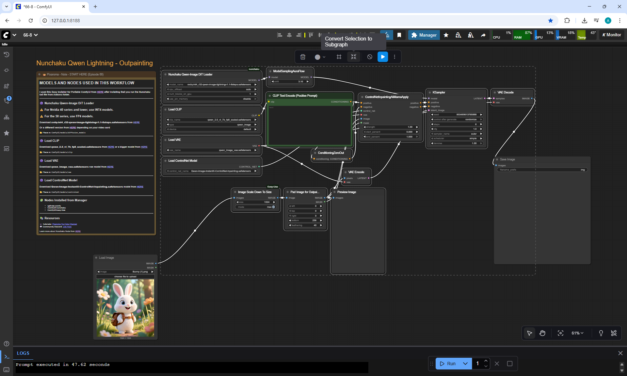Select the hand pan tool
627x376 pixels.
pos(542,333)
